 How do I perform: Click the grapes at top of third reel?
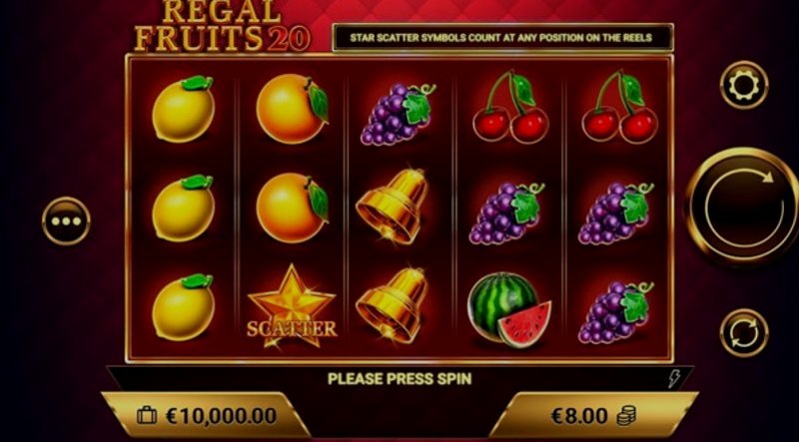click(398, 114)
